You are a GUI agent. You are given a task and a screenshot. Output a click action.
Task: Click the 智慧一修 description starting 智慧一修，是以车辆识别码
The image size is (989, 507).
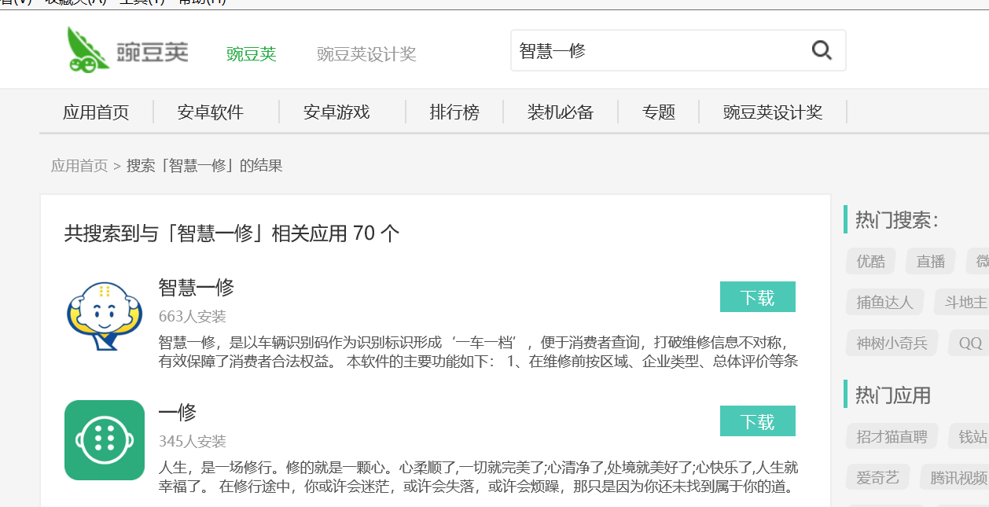pyautogui.click(x=479, y=352)
